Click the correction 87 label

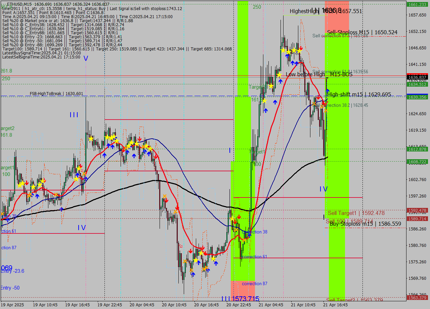pyautogui.click(x=255, y=283)
